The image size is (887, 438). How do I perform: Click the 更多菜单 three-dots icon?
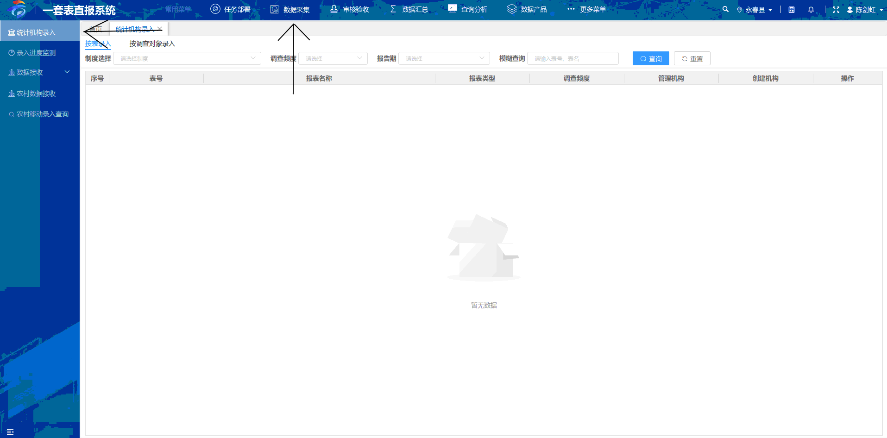tap(571, 9)
